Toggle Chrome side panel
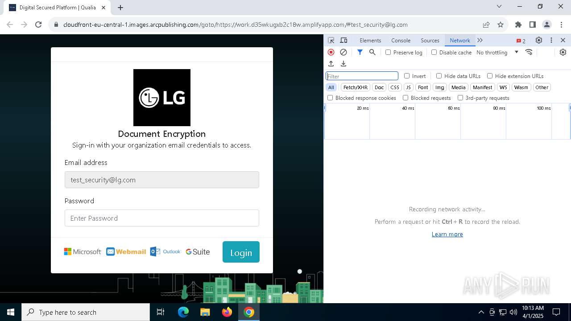 [x=533, y=25]
